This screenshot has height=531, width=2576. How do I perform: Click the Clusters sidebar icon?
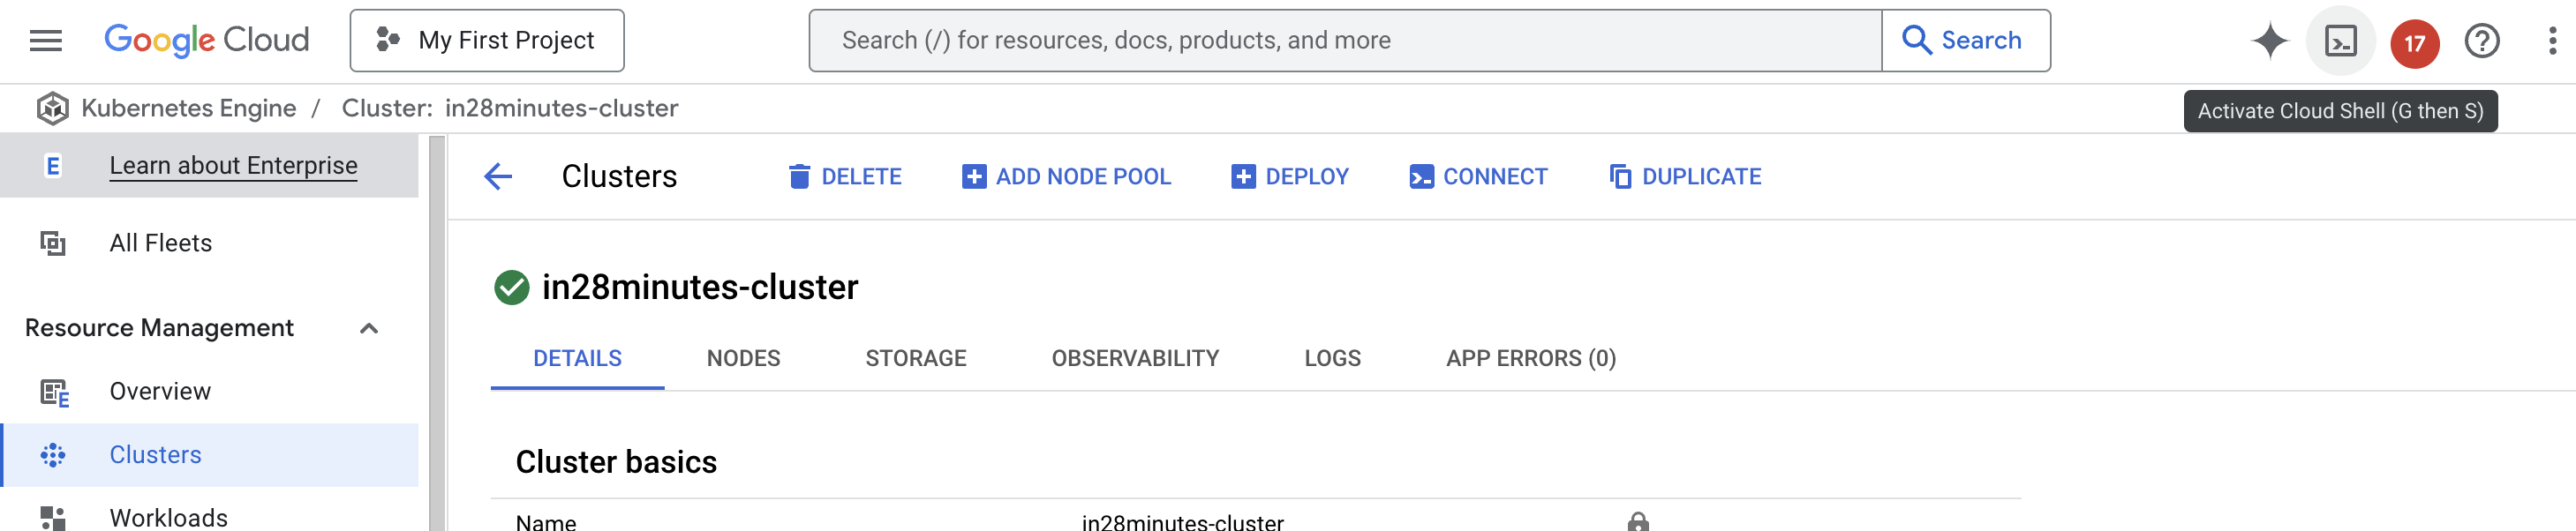pos(53,455)
